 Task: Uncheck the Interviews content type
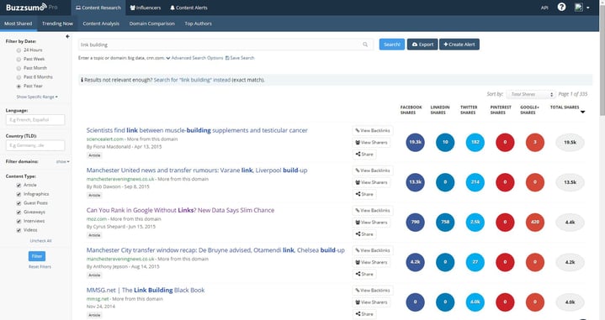[x=19, y=221]
